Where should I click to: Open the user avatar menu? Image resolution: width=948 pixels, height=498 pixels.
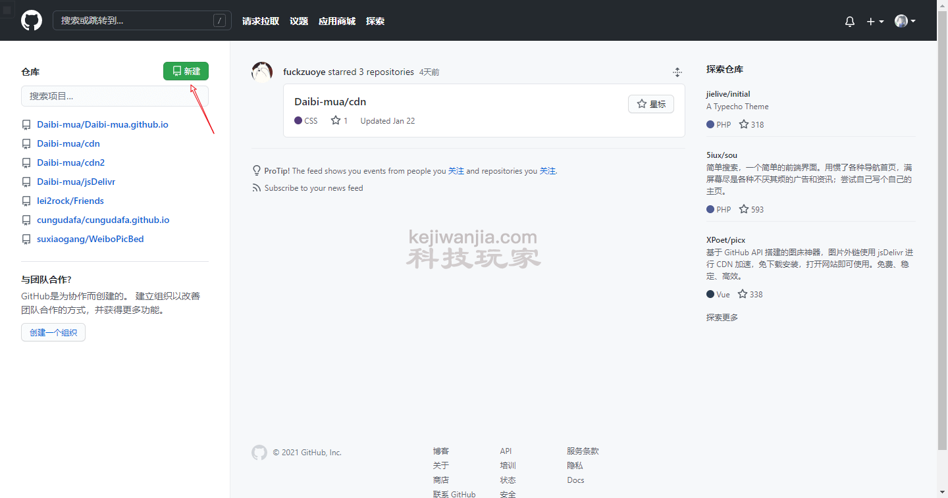[x=905, y=21]
